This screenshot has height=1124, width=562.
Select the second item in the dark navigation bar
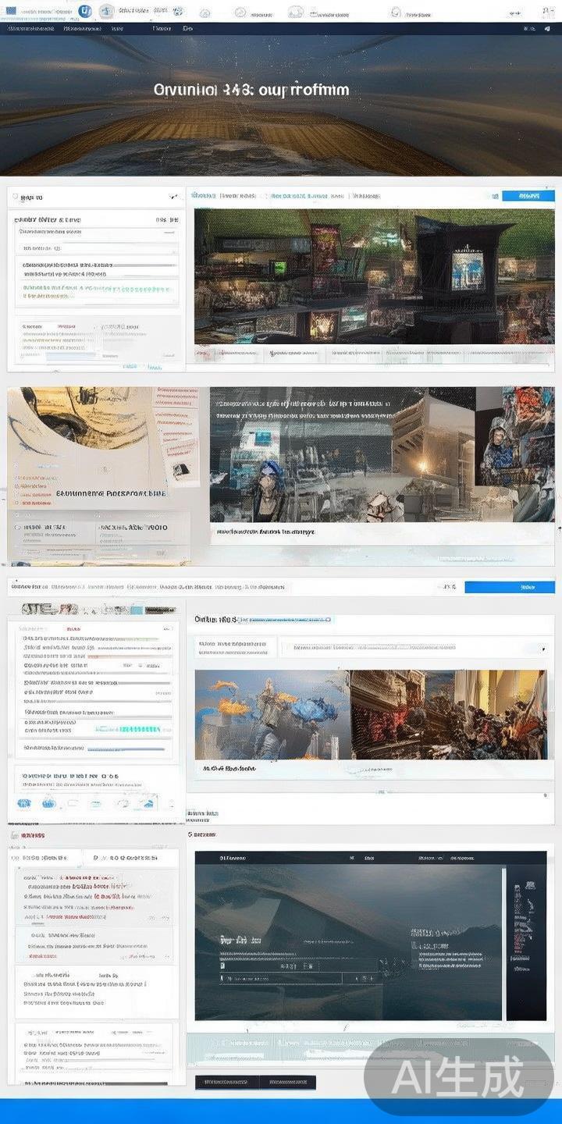click(x=82, y=28)
